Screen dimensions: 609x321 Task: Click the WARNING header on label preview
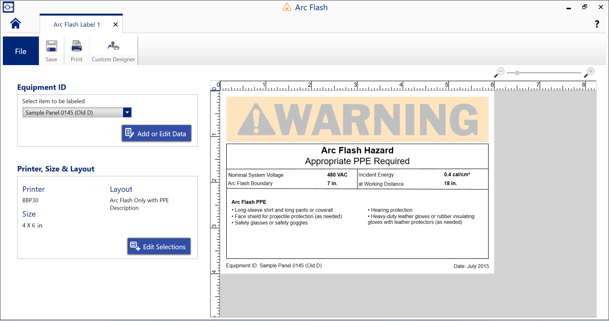(x=357, y=119)
